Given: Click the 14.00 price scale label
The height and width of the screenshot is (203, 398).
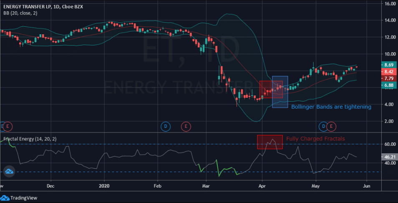Looking at the screenshot, I should click(x=390, y=20).
